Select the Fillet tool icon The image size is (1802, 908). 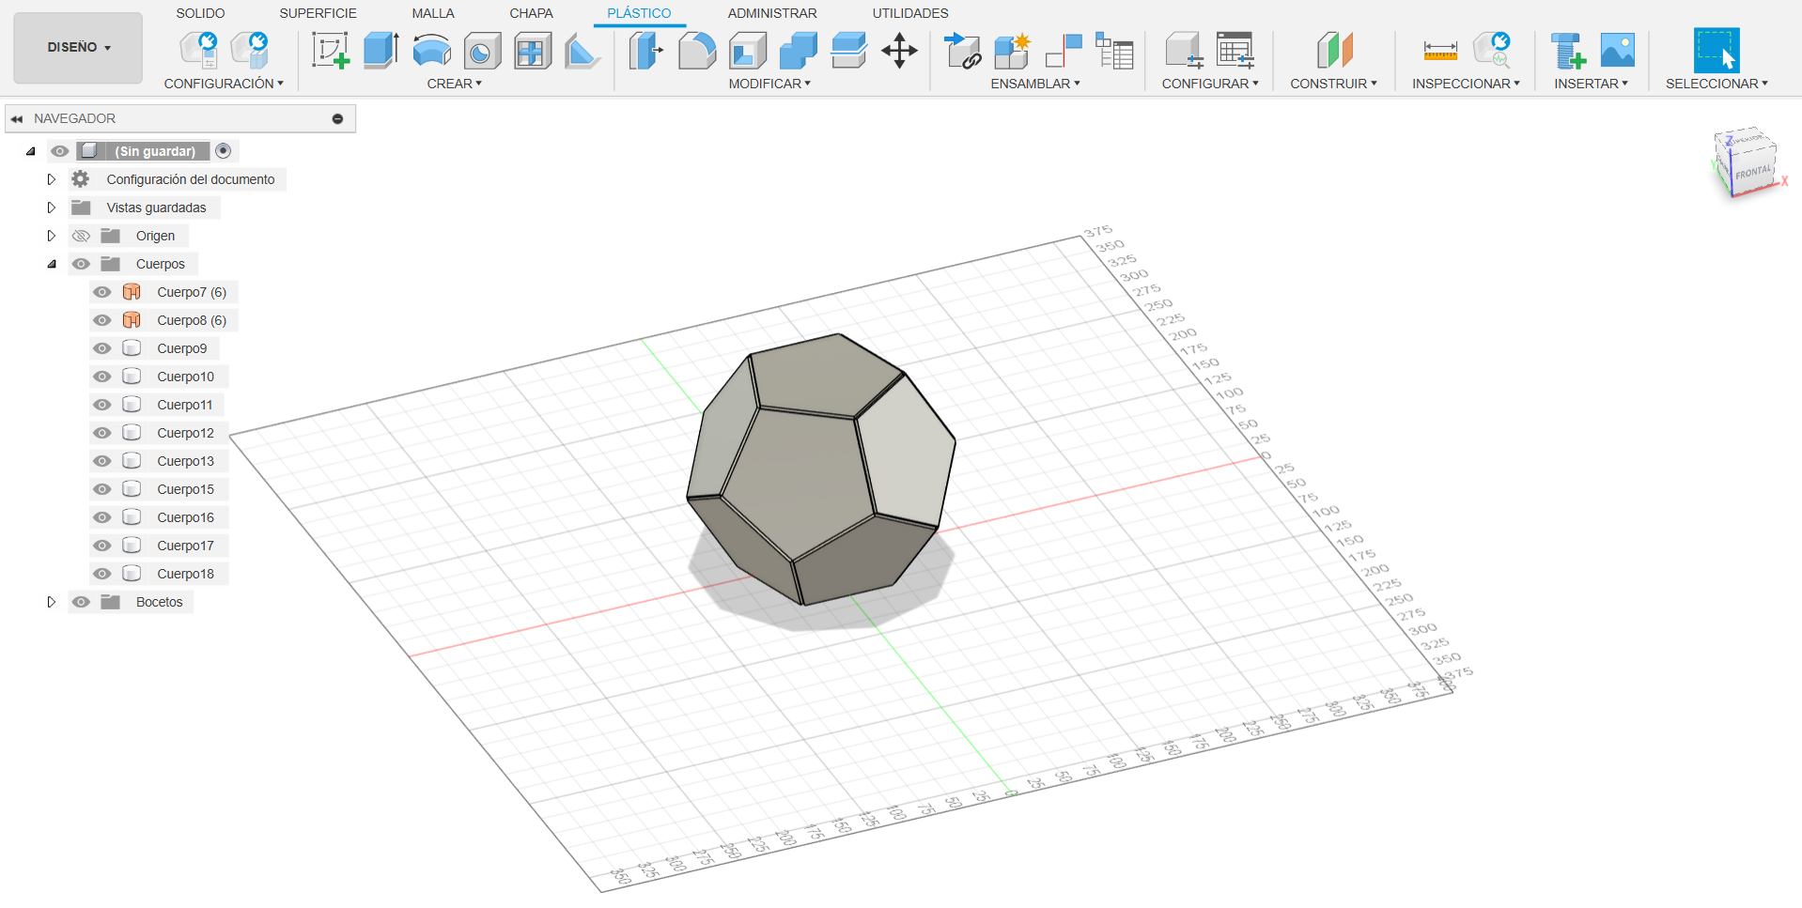click(697, 51)
